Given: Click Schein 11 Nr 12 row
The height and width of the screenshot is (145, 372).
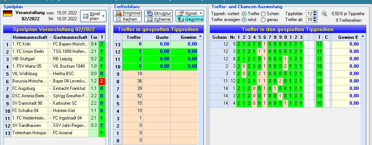Looking at the screenshot, I should [x=285, y=81].
